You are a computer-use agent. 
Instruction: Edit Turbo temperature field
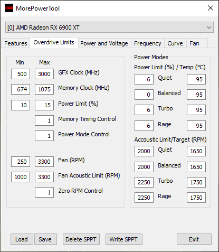[196, 110]
